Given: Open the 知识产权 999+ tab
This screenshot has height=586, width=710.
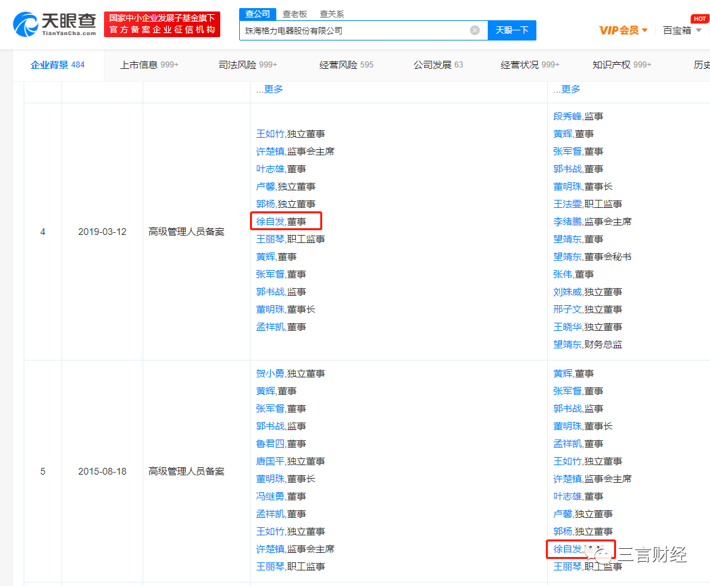Looking at the screenshot, I should [622, 65].
